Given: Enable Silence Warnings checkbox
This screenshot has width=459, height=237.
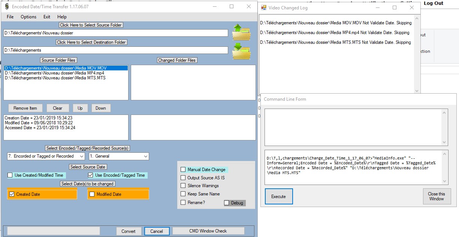Looking at the screenshot, I should (x=183, y=186).
